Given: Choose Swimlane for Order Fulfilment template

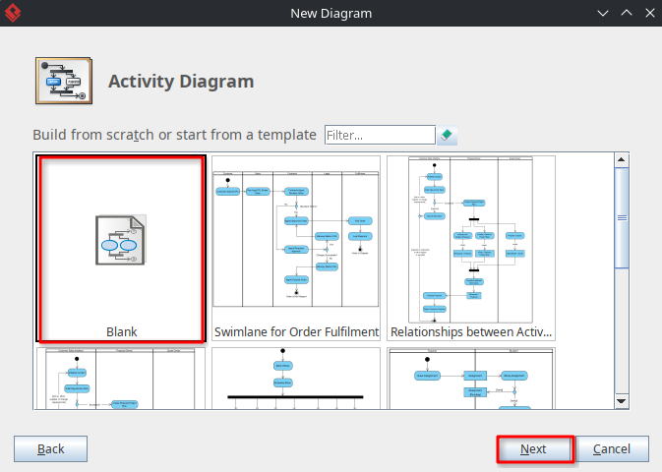Looking at the screenshot, I should coord(296,248).
